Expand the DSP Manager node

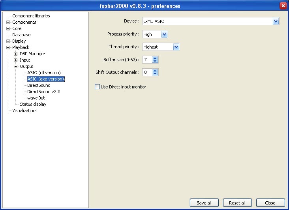15,54
